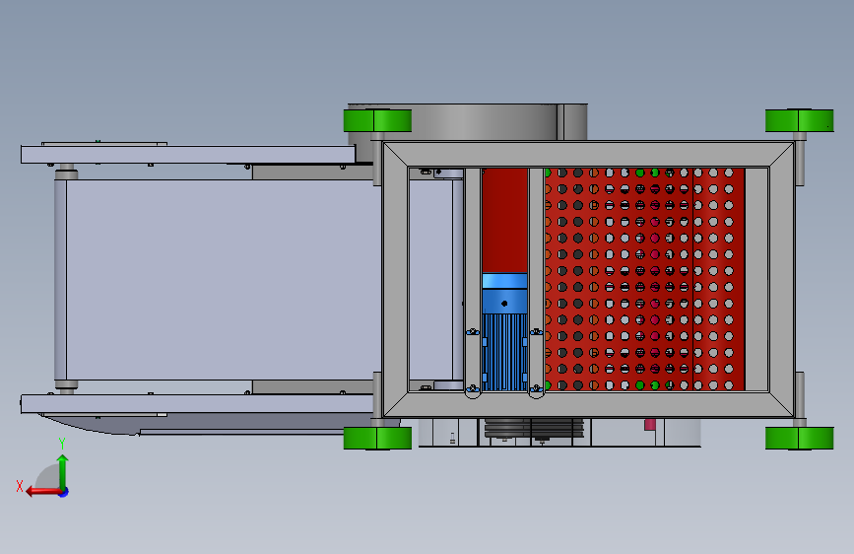Select the red perforated screen plate

(644, 279)
